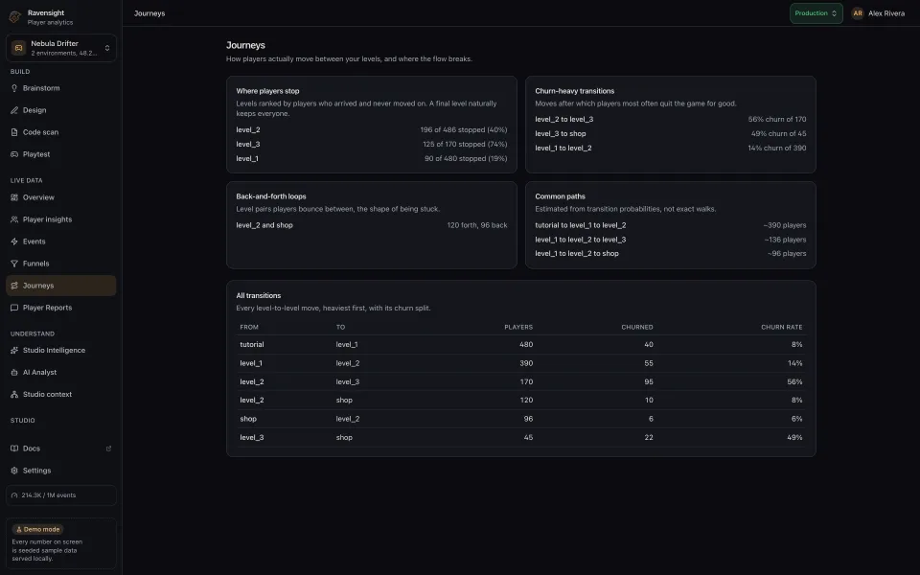Viewport: 920px width, 575px height.
Task: Click the '~136 players' value
Action: click(785, 240)
